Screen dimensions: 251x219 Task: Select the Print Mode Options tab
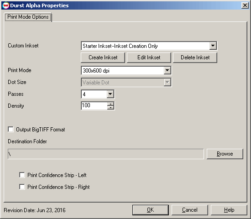28,17
